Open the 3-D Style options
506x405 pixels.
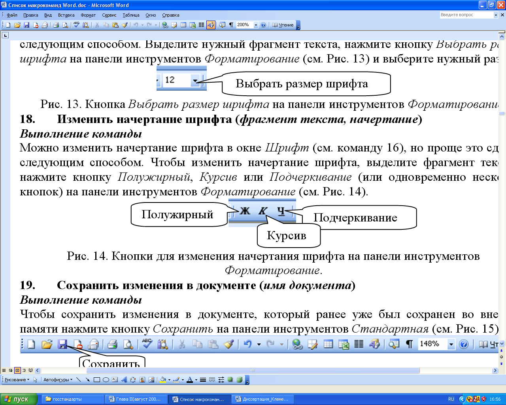(x=239, y=380)
